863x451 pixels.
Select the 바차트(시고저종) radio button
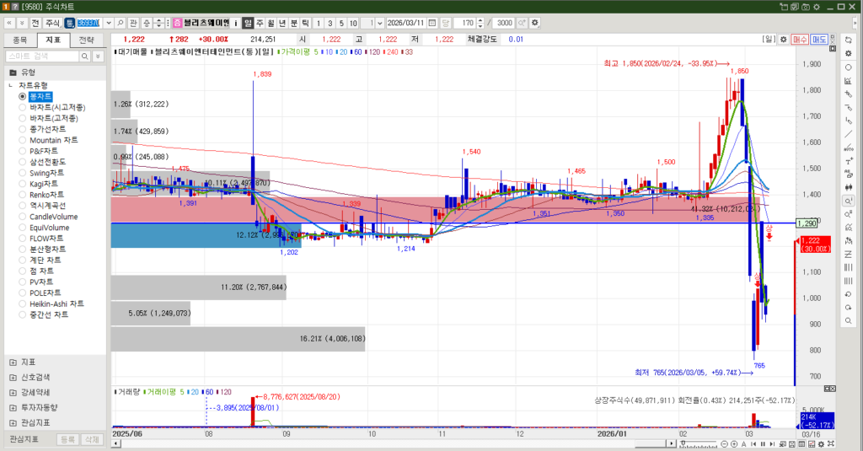(23, 108)
